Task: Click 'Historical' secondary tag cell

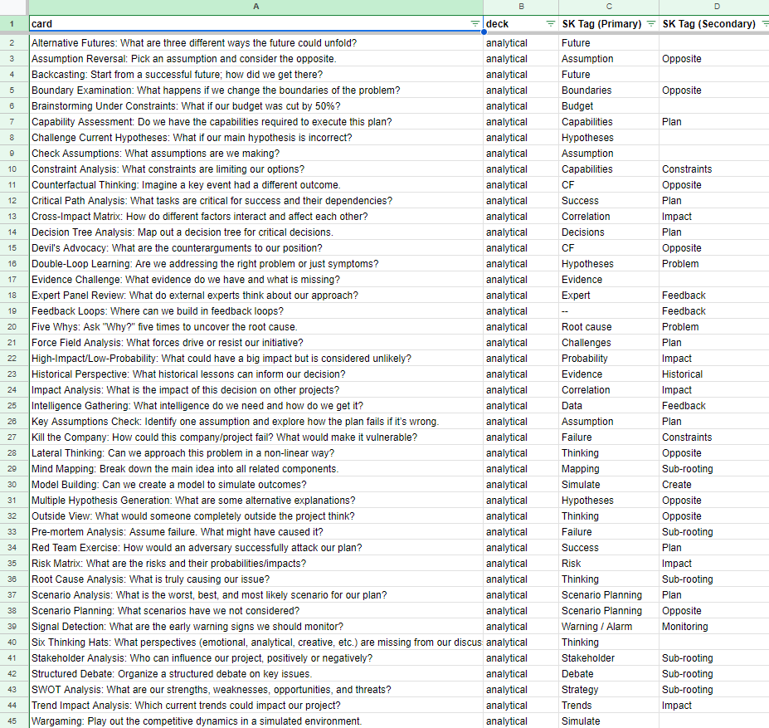Action: tap(714, 374)
